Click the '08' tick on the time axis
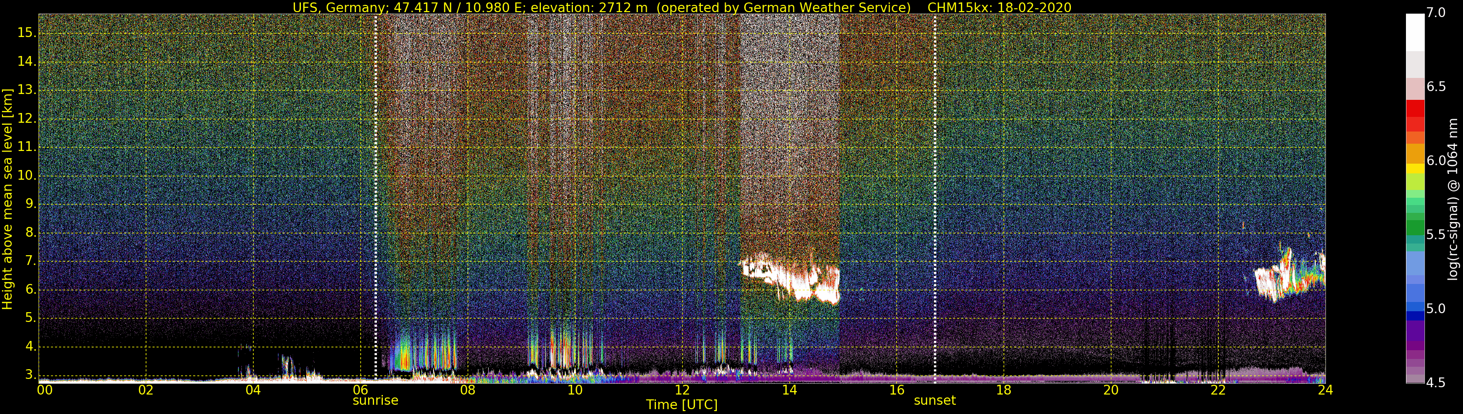Viewport: 1463px width, 414px height. [467, 390]
